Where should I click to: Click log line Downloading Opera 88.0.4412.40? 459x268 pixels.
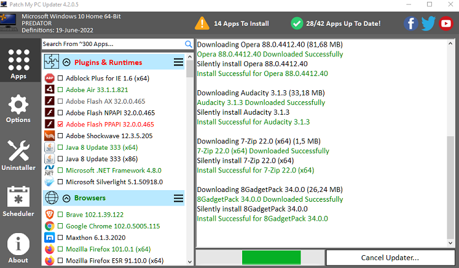click(270, 44)
